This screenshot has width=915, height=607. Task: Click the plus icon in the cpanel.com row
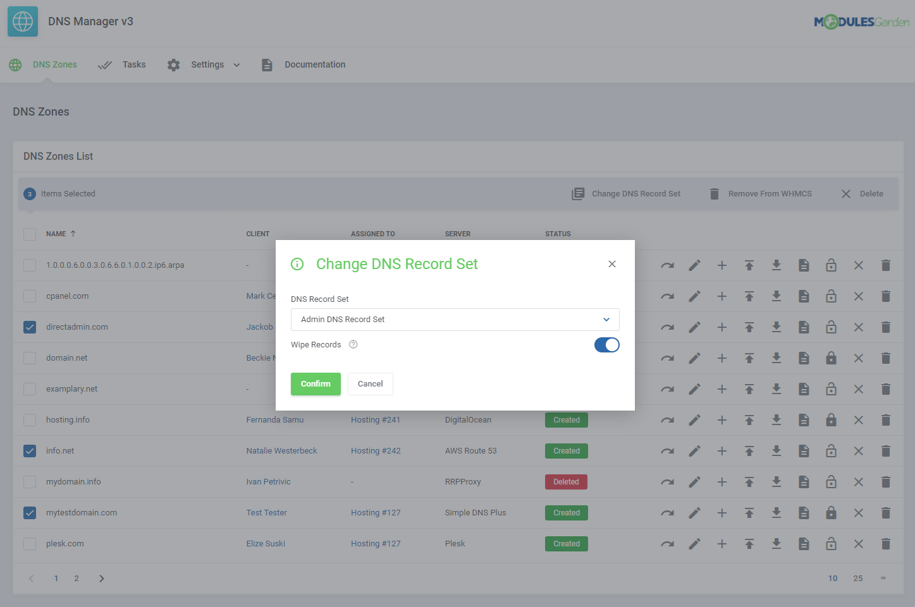coord(722,296)
